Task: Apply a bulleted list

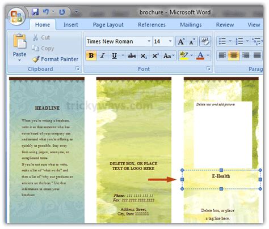Action: [222, 41]
